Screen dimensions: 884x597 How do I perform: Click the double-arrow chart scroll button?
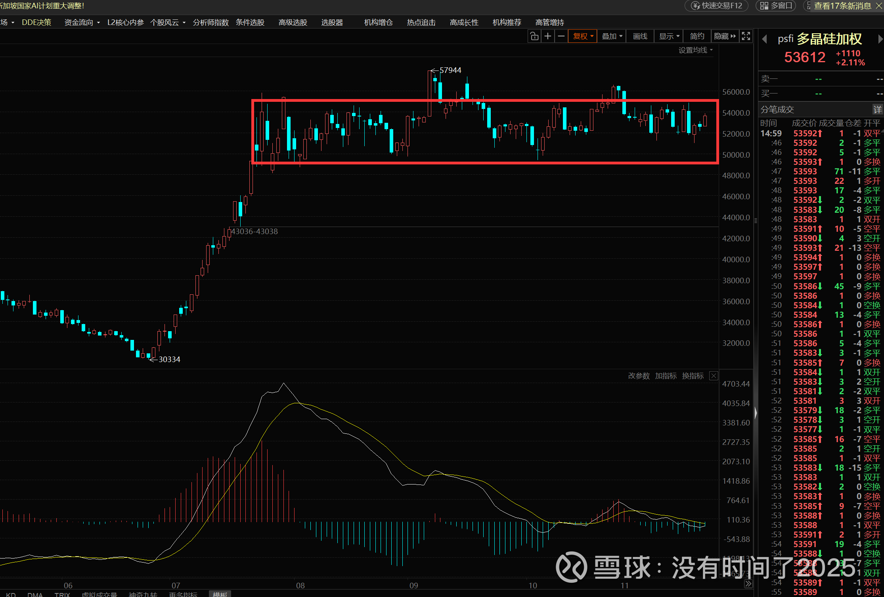(x=748, y=584)
